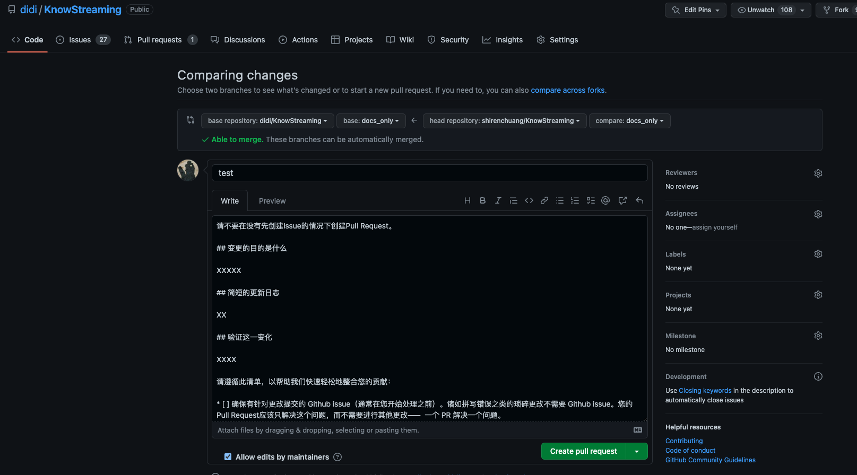Open the Code tab
The height and width of the screenshot is (475, 857).
tap(28, 40)
